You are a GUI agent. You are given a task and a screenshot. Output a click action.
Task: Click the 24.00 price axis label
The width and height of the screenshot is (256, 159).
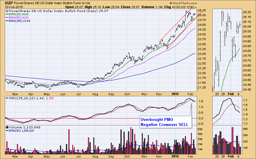tap(201, 34)
